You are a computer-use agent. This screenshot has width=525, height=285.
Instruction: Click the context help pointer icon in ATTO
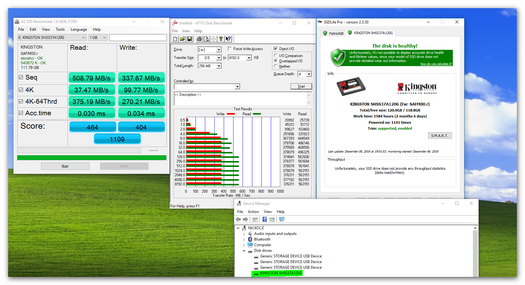[x=228, y=39]
